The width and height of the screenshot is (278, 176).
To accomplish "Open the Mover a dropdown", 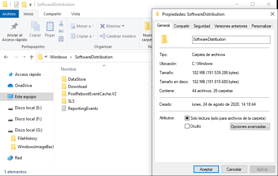I will pyautogui.click(x=82, y=26).
